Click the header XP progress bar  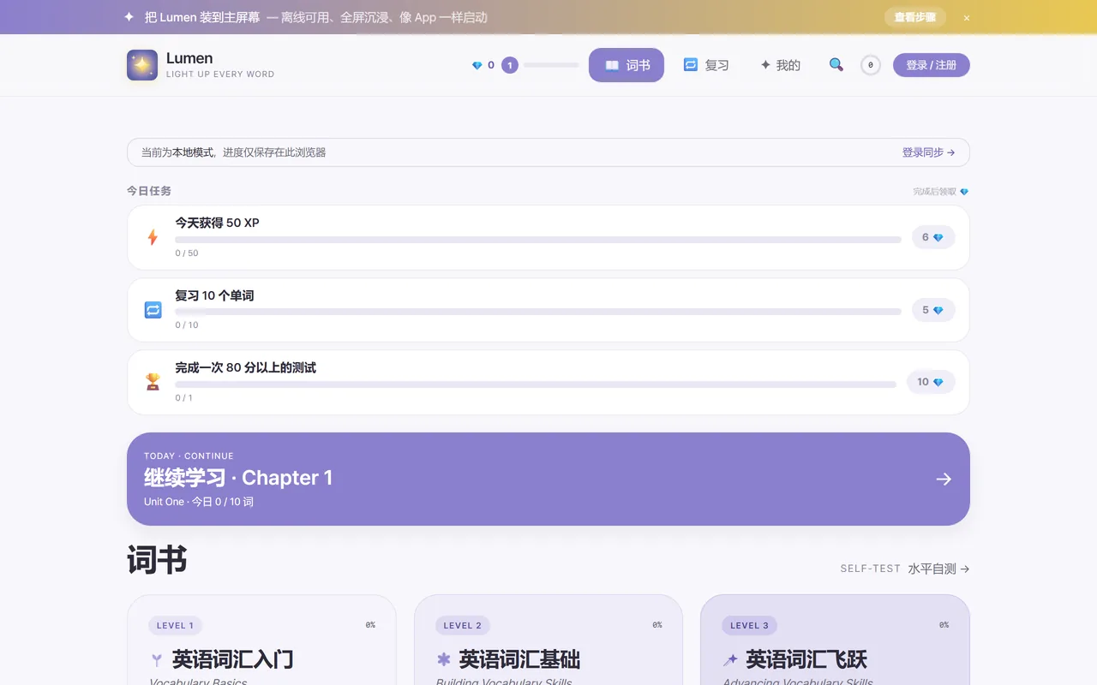coord(551,65)
